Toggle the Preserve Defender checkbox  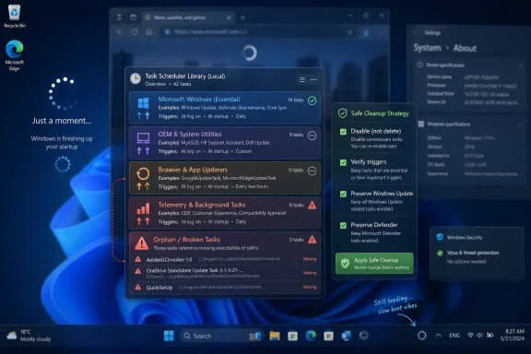point(343,225)
